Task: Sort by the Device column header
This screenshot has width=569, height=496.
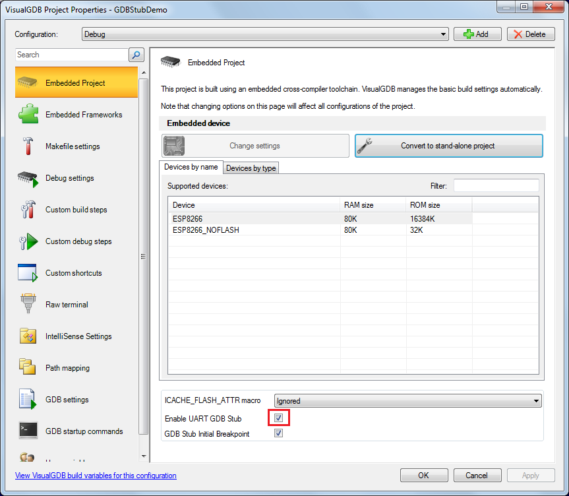Action: [254, 205]
